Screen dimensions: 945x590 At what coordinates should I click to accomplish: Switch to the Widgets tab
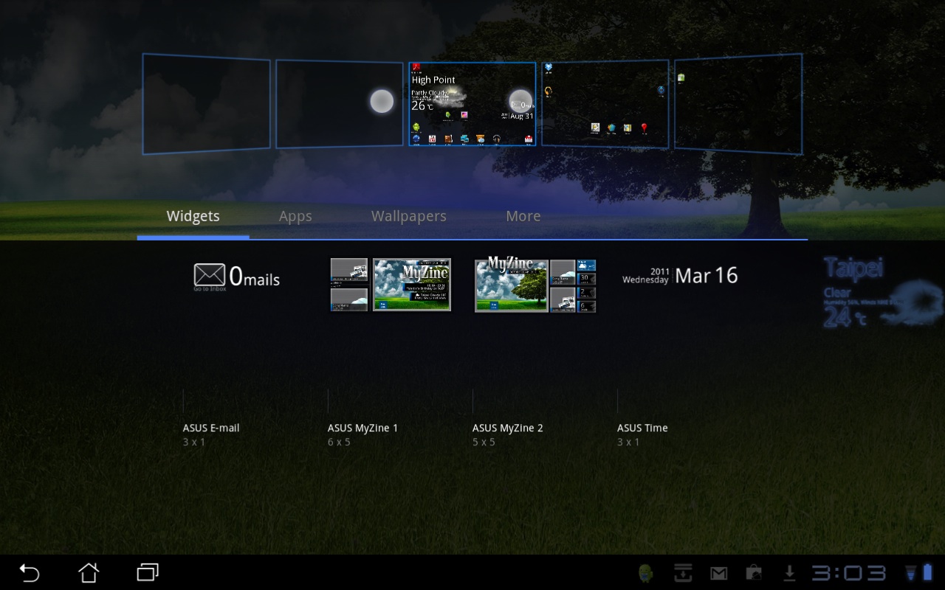[193, 216]
